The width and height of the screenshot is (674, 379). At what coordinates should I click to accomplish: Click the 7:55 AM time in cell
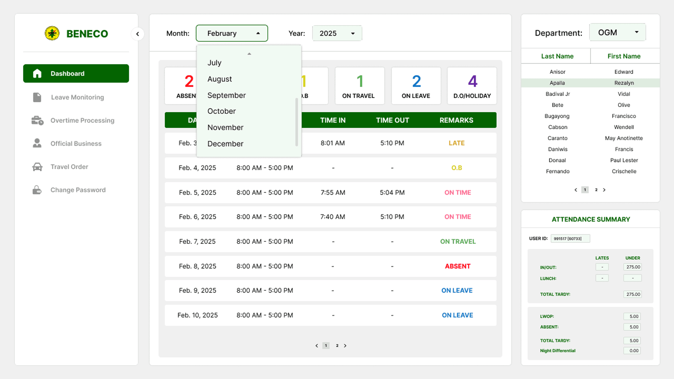point(333,193)
